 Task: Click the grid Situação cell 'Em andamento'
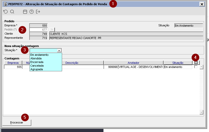178,67
